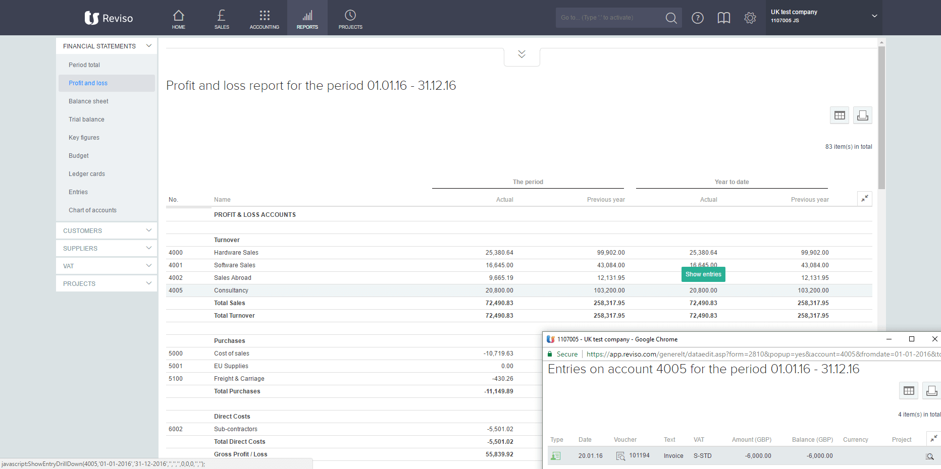This screenshot has height=469, width=941.
Task: Collapse the Financial Statements section
Action: [x=149, y=46]
